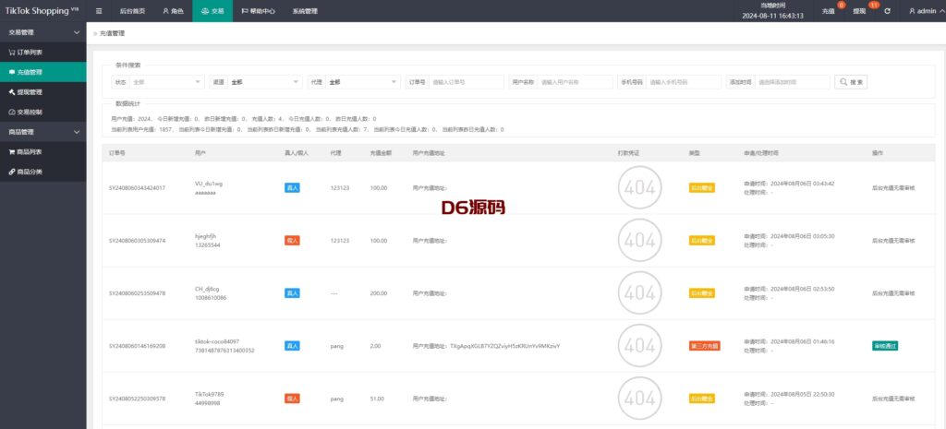The image size is (946, 429).
Task: Click the yellow type badge in TikTok9789 row
Action: coord(702,399)
